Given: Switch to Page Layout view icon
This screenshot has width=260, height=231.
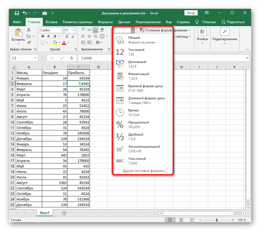Looking at the screenshot, I should [x=181, y=220].
